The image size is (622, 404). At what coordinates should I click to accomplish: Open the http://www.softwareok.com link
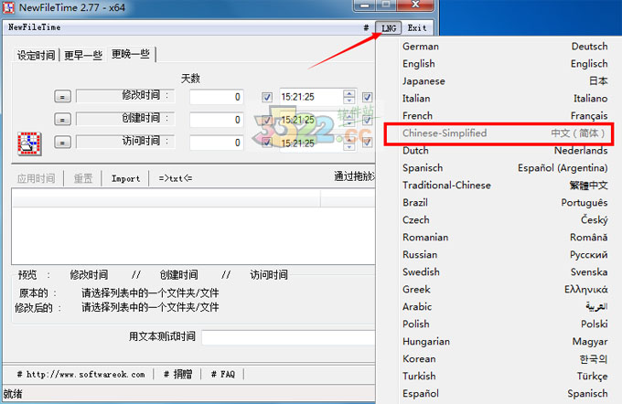pyautogui.click(x=80, y=374)
